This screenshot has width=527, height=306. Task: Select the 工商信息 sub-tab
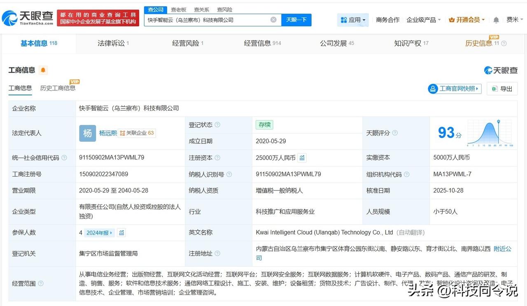click(x=20, y=88)
